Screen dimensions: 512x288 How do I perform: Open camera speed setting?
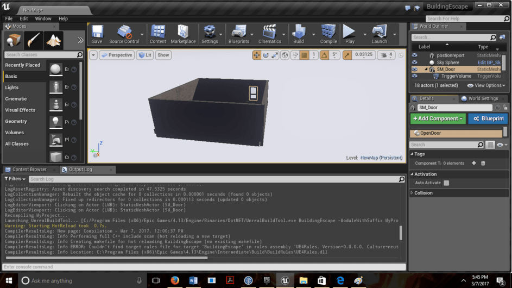pos(386,55)
